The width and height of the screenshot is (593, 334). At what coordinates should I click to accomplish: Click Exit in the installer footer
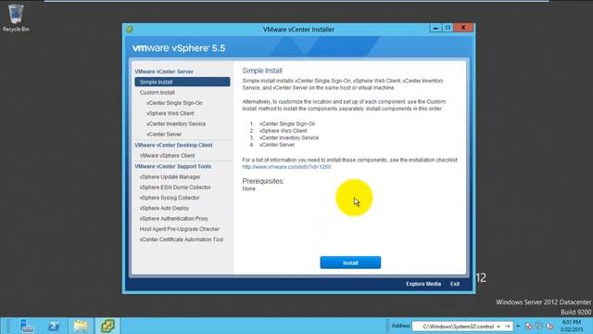[455, 284]
